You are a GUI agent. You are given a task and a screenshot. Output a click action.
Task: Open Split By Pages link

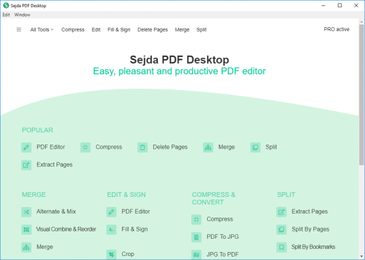coord(311,229)
